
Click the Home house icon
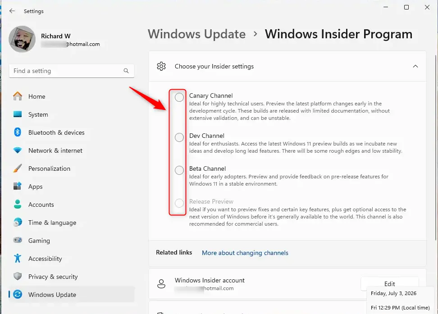click(x=18, y=96)
